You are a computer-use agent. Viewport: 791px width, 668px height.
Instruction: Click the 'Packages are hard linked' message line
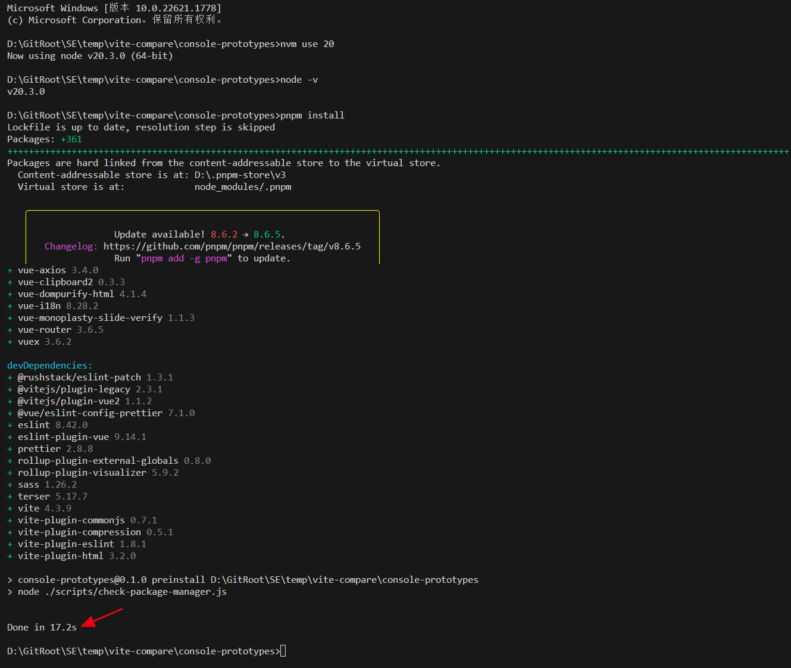224,163
